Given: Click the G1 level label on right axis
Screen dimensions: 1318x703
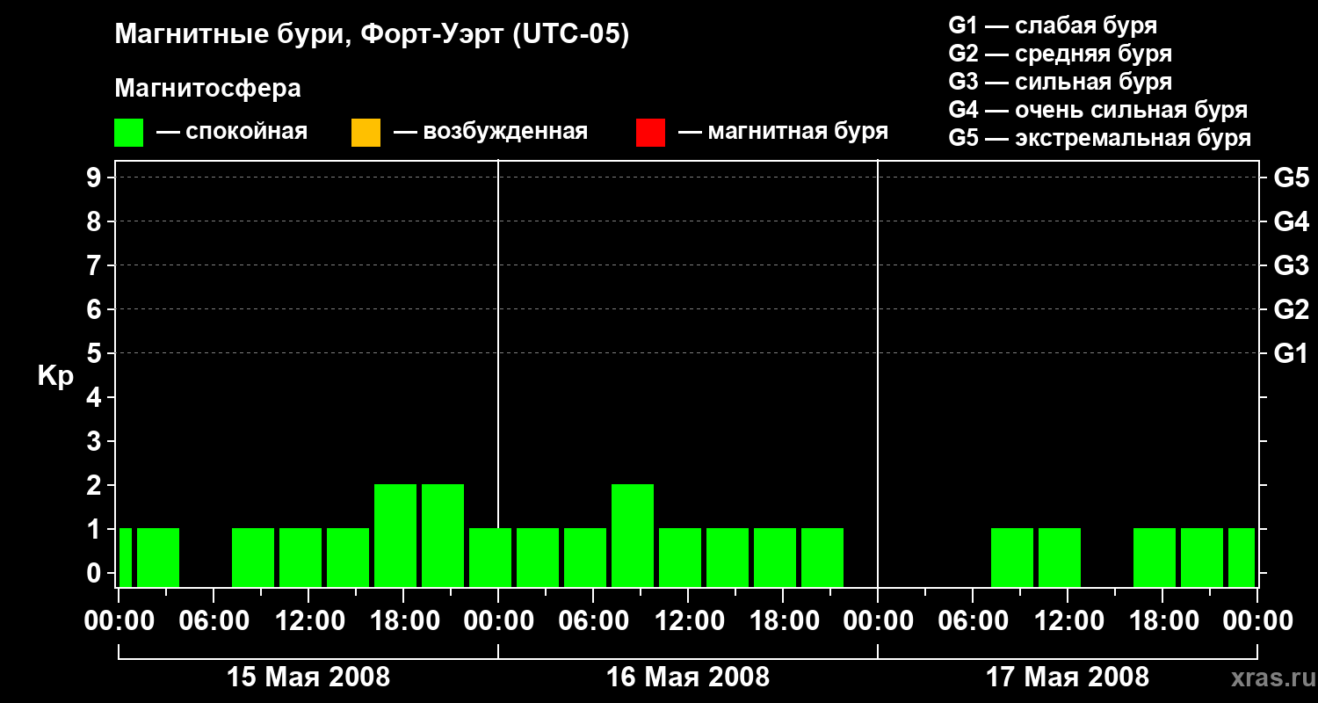Looking at the screenshot, I should [1291, 354].
